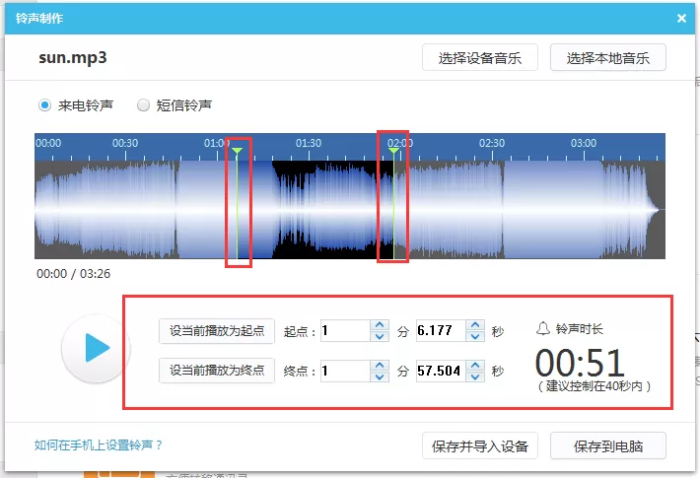
Task: Click the 起点 minutes input field
Action: point(345,331)
